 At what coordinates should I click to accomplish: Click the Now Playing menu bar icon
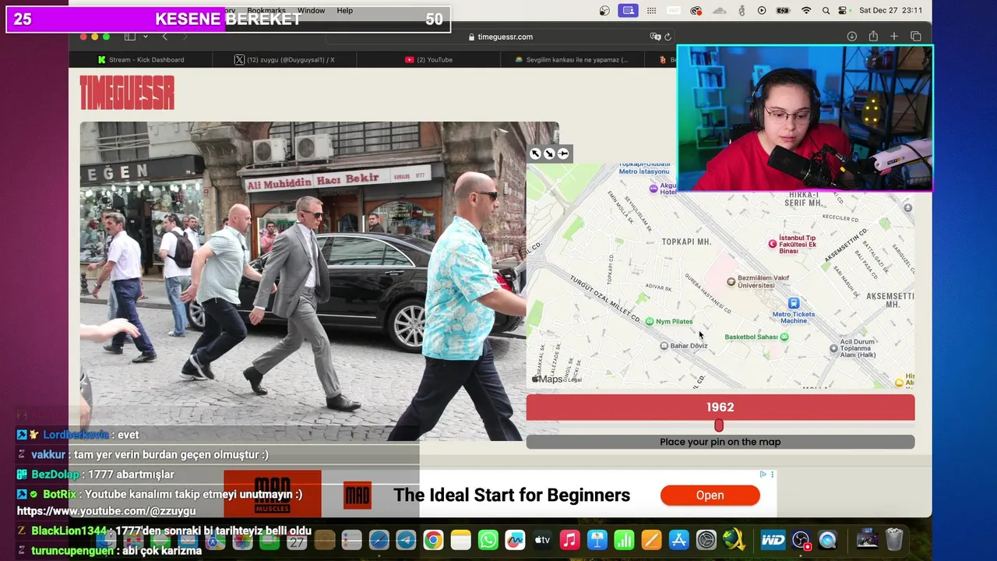[x=762, y=11]
